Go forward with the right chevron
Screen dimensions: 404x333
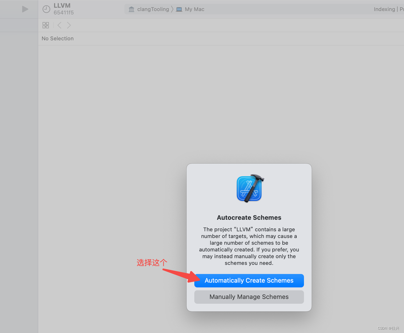click(69, 25)
